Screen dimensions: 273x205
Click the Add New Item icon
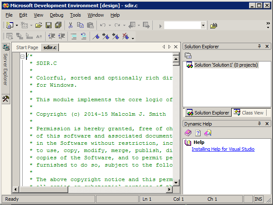tap(24, 26)
